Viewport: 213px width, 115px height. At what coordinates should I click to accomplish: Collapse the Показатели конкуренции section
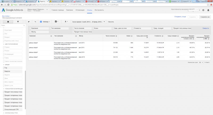pyautogui.click(x=4, y=89)
